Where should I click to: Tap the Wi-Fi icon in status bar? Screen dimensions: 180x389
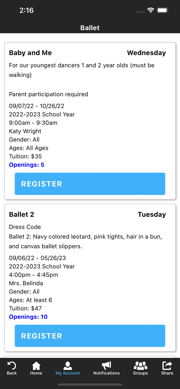click(x=151, y=10)
